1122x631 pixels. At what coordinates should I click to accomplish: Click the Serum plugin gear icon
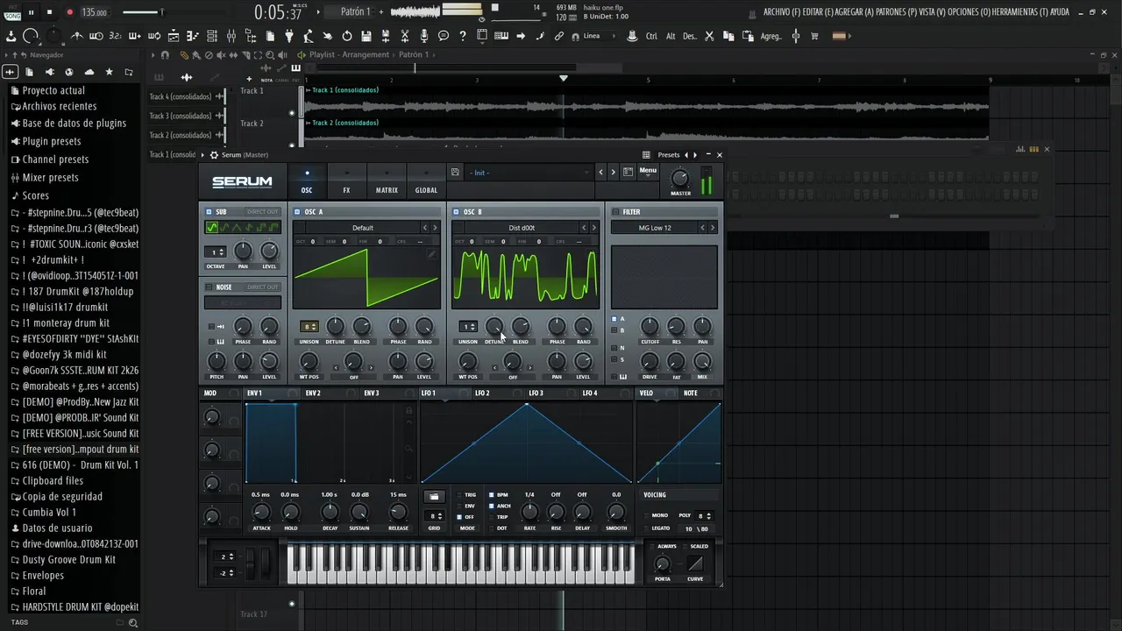(x=214, y=155)
